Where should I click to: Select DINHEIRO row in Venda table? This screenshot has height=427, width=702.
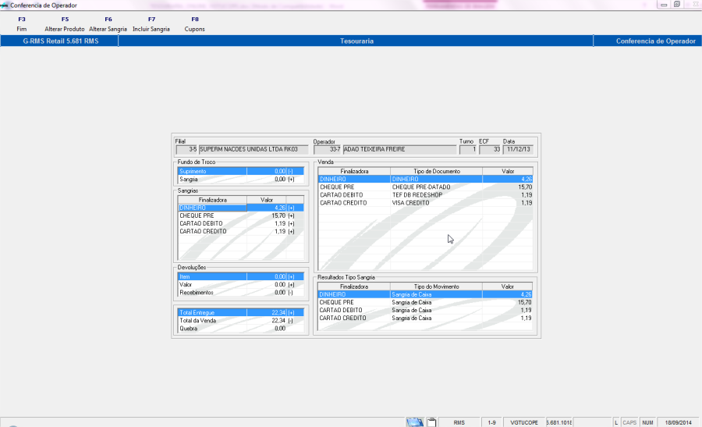click(x=425, y=180)
